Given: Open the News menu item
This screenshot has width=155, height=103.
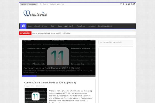Looking at the screenshot, I should click(29, 26).
